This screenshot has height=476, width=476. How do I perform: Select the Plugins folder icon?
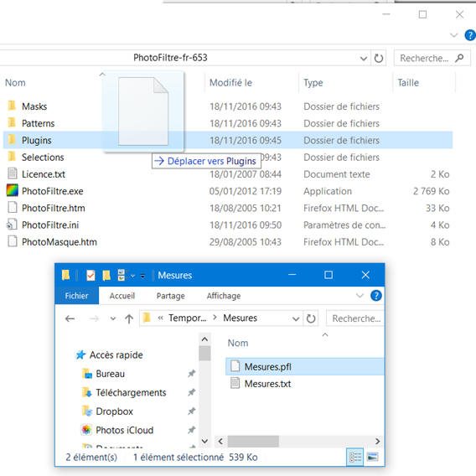click(x=12, y=140)
